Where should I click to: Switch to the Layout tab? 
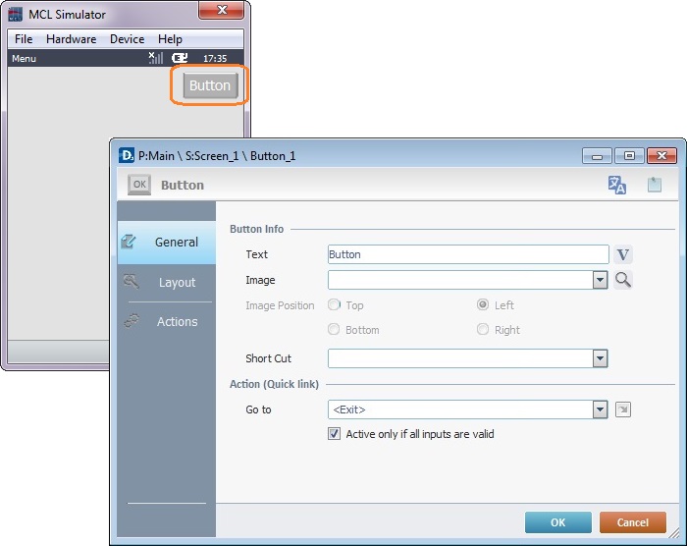177,282
